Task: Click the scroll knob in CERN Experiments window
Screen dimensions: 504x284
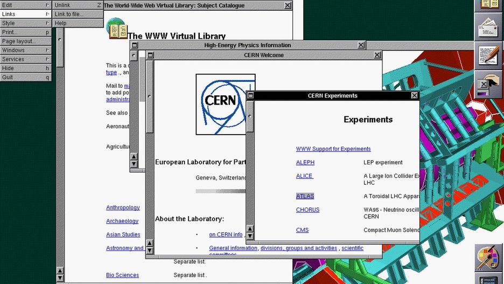Action: click(x=250, y=116)
